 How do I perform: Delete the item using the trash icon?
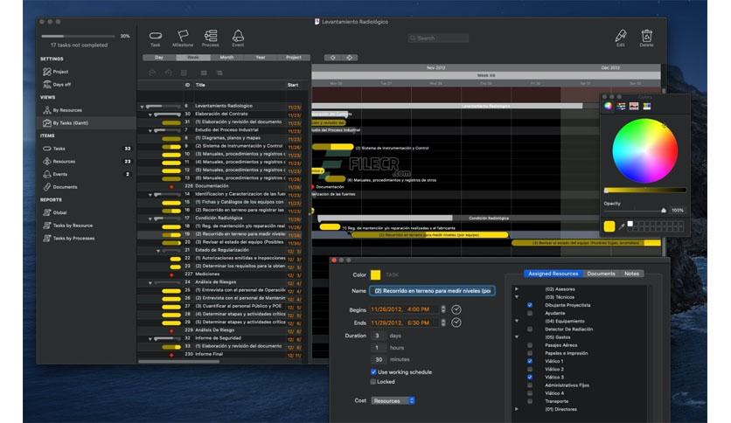[646, 38]
